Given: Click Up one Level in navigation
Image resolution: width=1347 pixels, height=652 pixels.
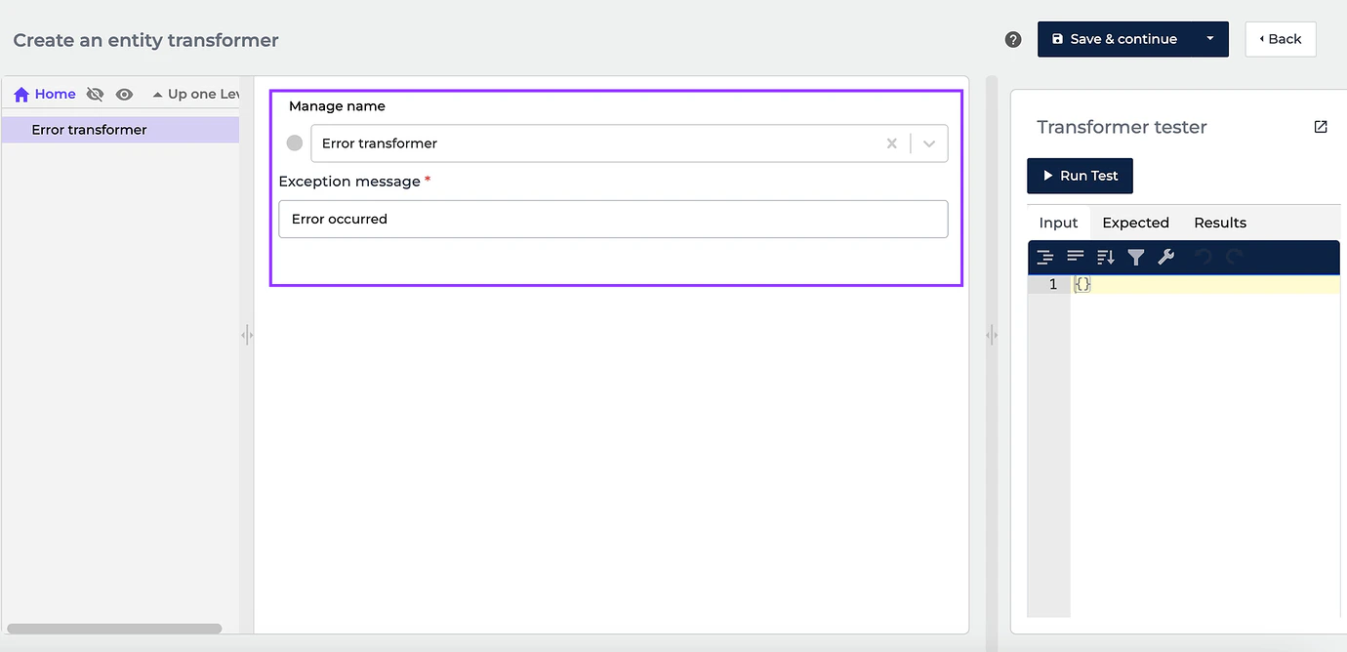Looking at the screenshot, I should [x=195, y=95].
